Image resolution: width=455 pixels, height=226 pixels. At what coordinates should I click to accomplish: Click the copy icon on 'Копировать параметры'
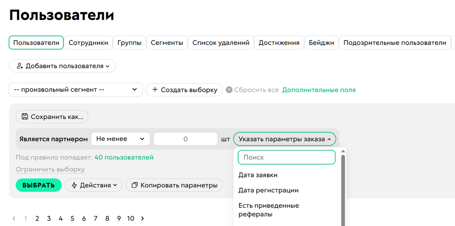tap(135, 185)
